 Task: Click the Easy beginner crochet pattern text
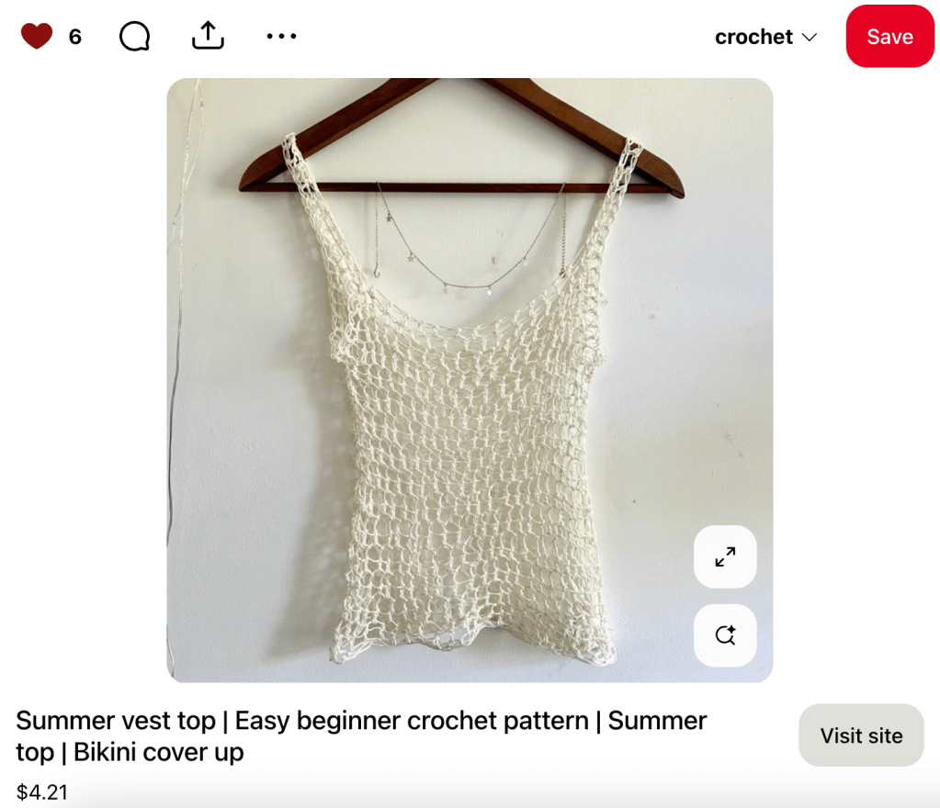pos(412,721)
